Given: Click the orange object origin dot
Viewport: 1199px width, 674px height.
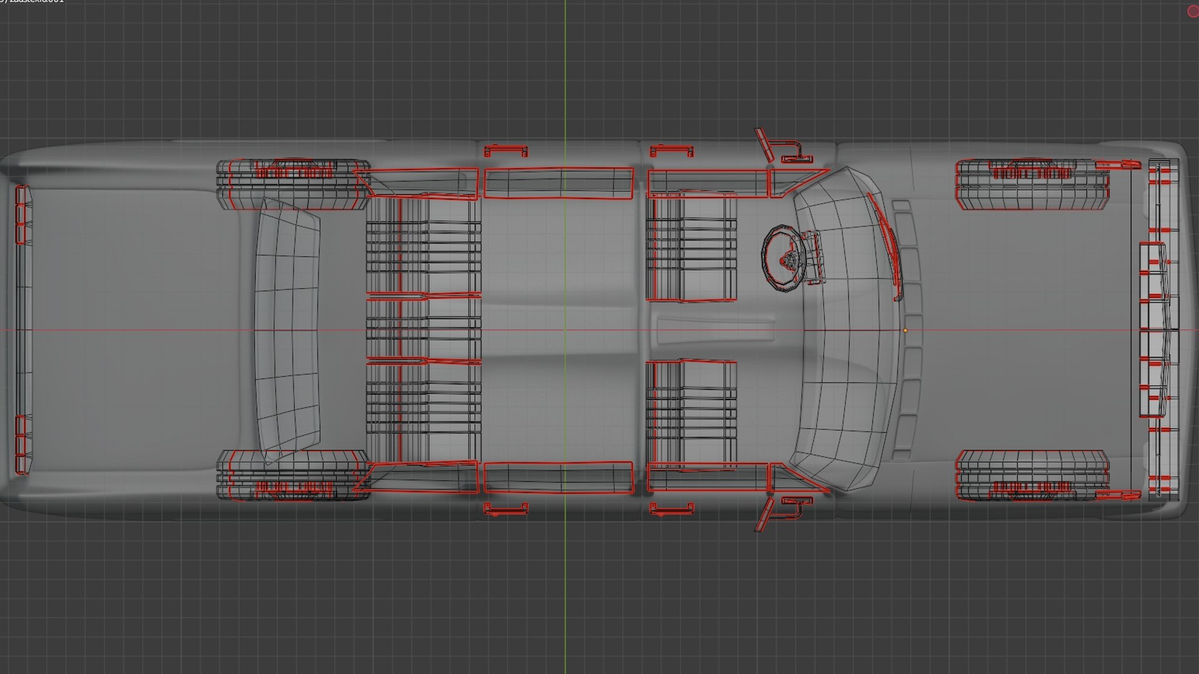Looking at the screenshot, I should 905,331.
